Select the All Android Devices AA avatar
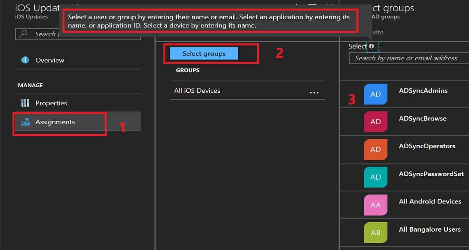 point(376,205)
